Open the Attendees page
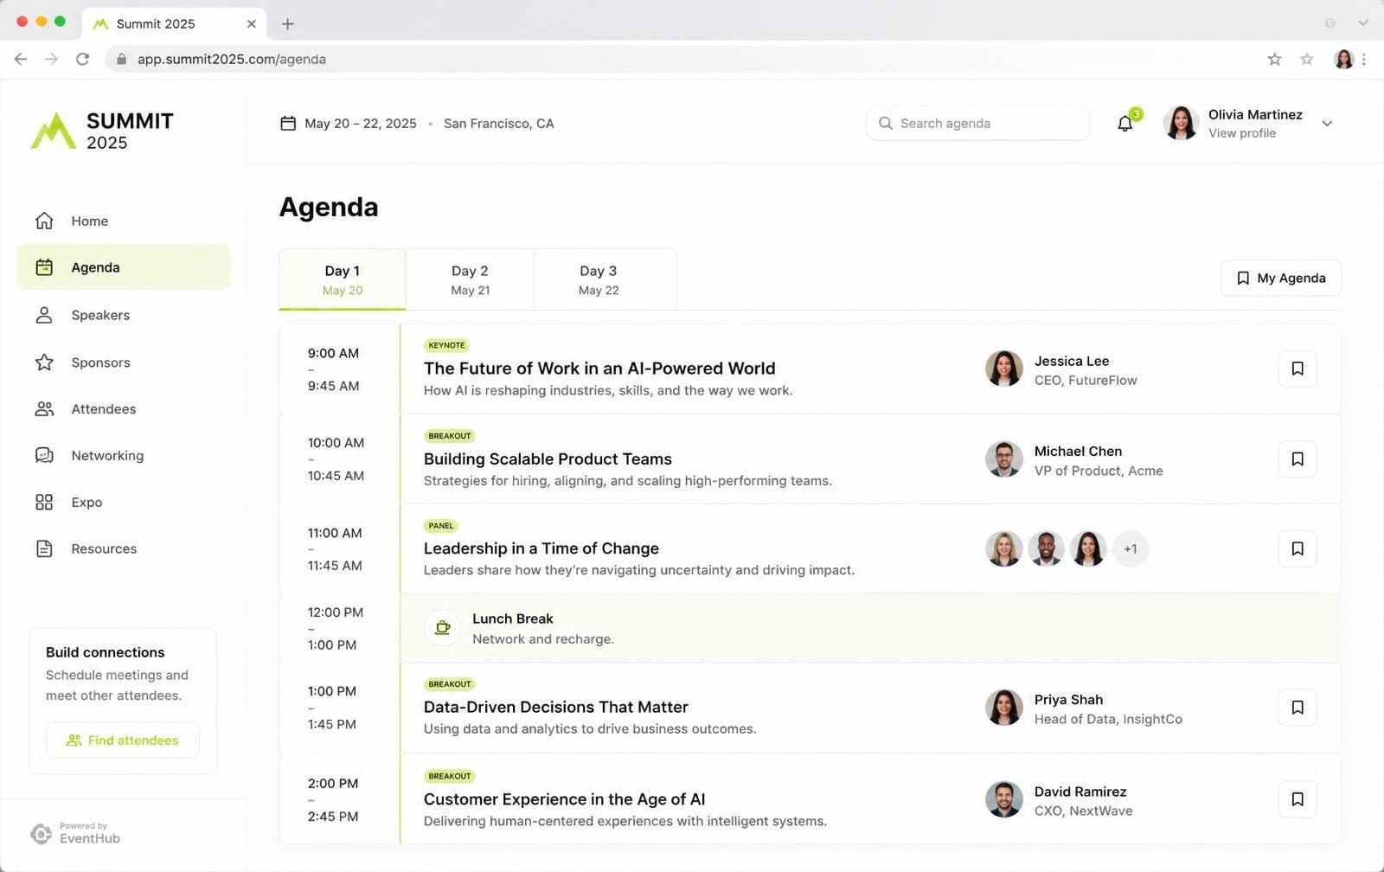Viewport: 1384px width, 872px height. coord(124,409)
